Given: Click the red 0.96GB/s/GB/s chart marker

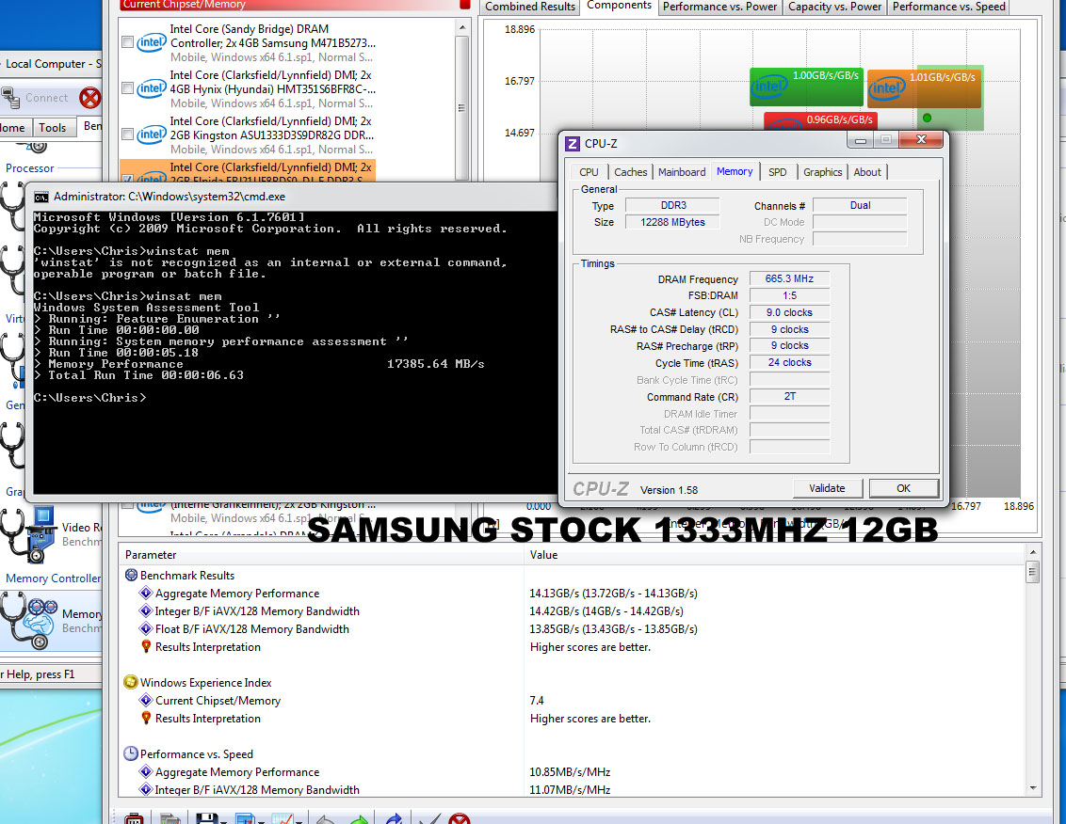Looking at the screenshot, I should pyautogui.click(x=820, y=121).
